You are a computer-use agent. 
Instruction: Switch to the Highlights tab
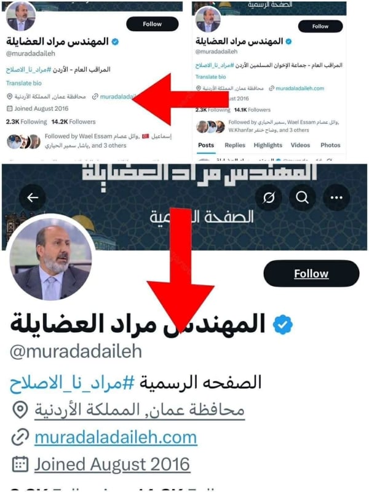pos(268,145)
